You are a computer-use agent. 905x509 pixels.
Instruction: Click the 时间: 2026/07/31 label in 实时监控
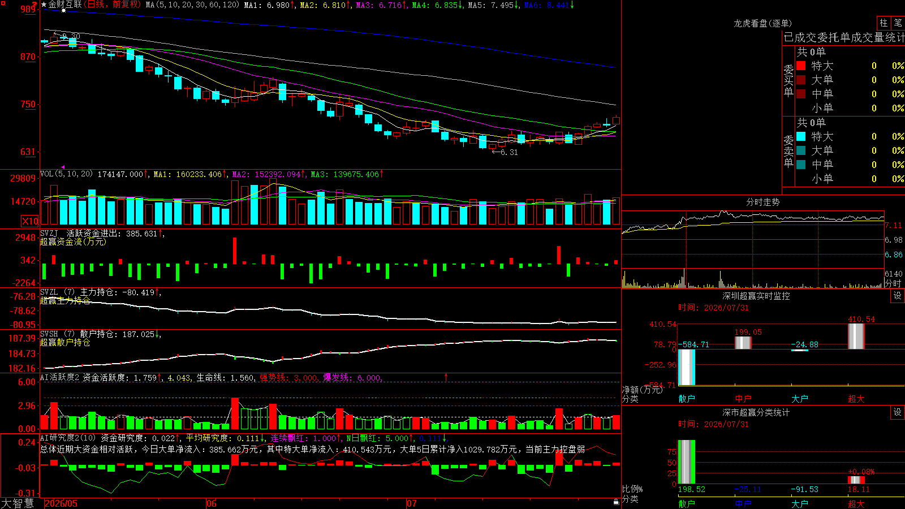(x=713, y=308)
